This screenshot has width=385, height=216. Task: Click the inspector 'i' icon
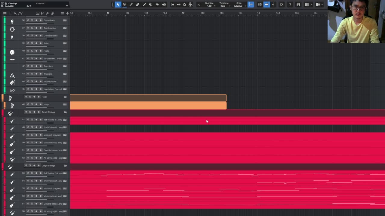pyautogui.click(x=10, y=13)
